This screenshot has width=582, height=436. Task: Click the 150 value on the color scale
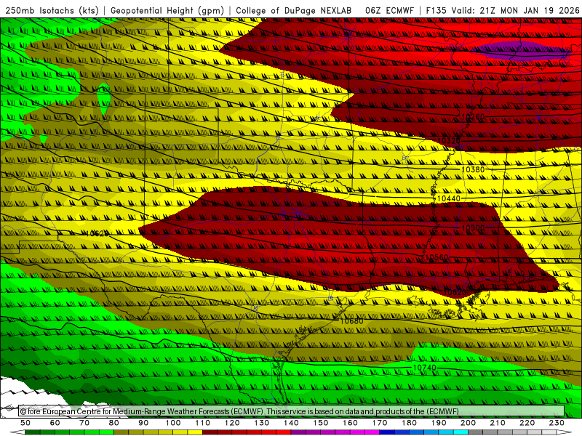pos(320,423)
